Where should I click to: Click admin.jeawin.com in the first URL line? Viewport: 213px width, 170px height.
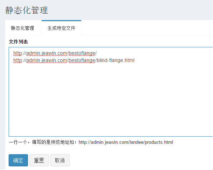pos(47,53)
